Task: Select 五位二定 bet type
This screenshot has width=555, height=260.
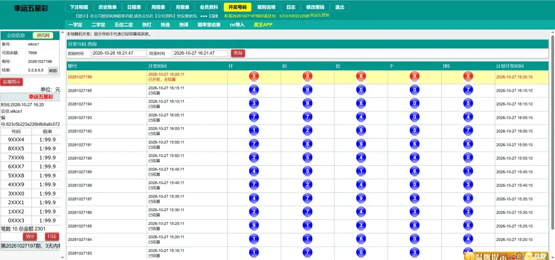Action: click(124, 25)
